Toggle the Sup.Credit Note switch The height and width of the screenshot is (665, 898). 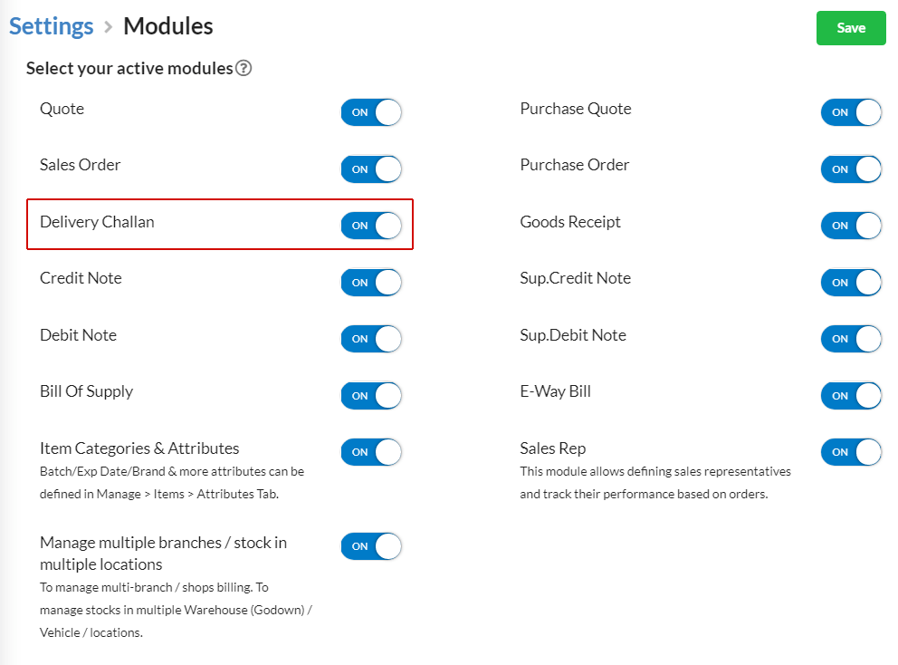[x=851, y=282]
